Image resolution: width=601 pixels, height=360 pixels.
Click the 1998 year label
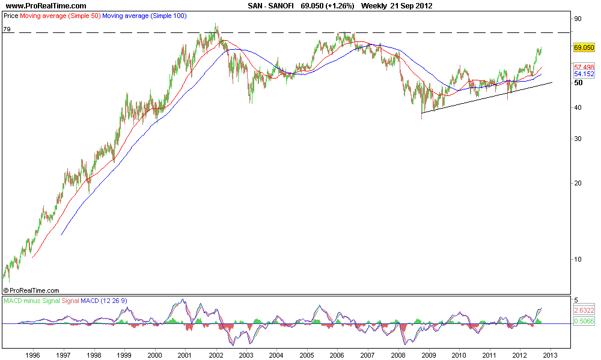[x=94, y=355]
